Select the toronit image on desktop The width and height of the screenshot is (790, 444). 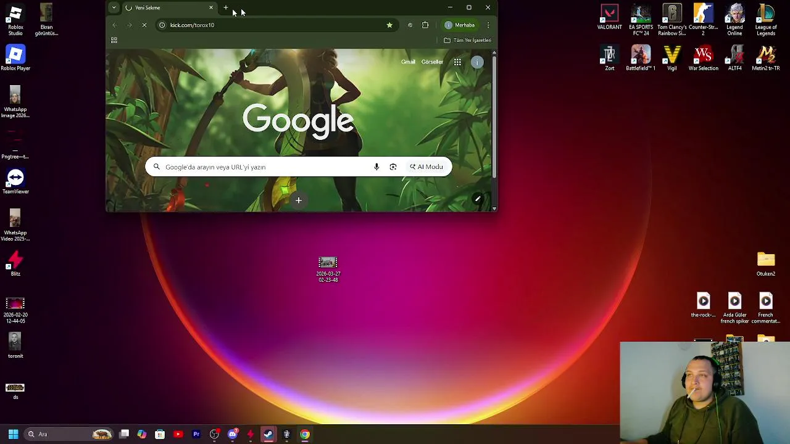[x=15, y=345]
